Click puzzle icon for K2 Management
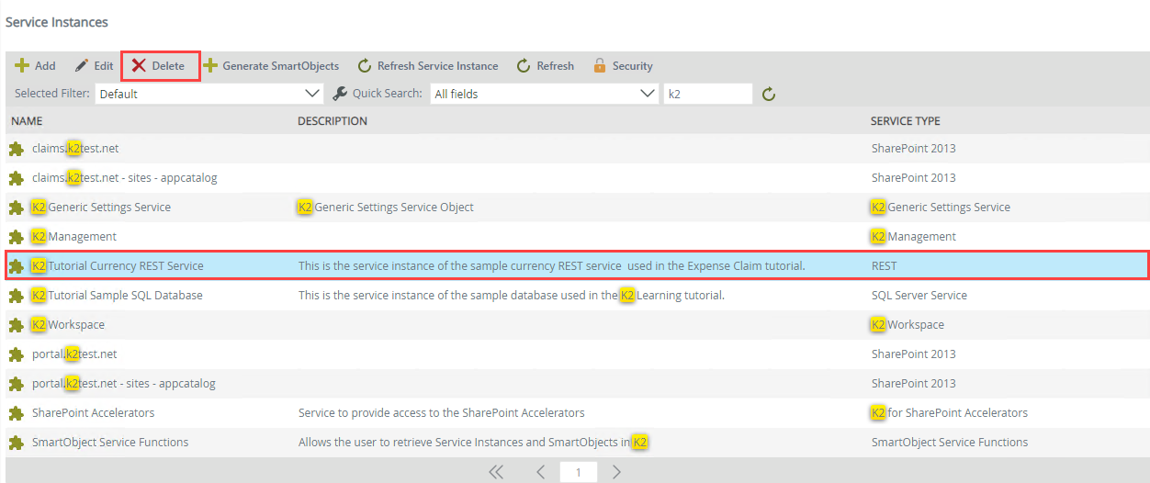 (x=16, y=237)
